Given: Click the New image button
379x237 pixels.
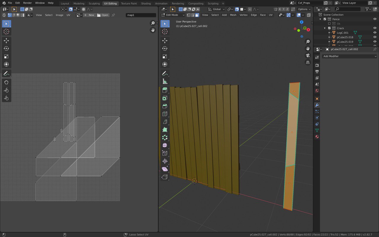Looking at the screenshot, I should tap(89, 15).
